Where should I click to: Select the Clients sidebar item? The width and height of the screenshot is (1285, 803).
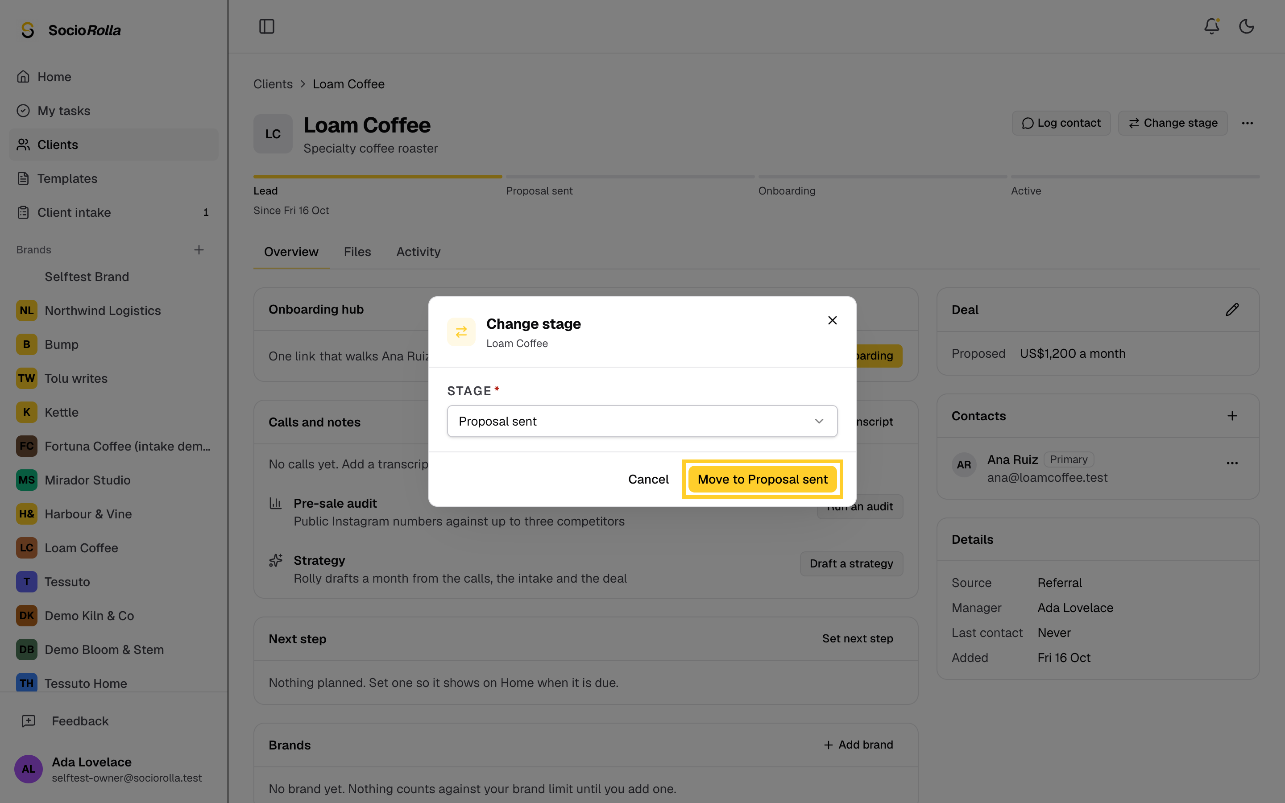point(114,145)
